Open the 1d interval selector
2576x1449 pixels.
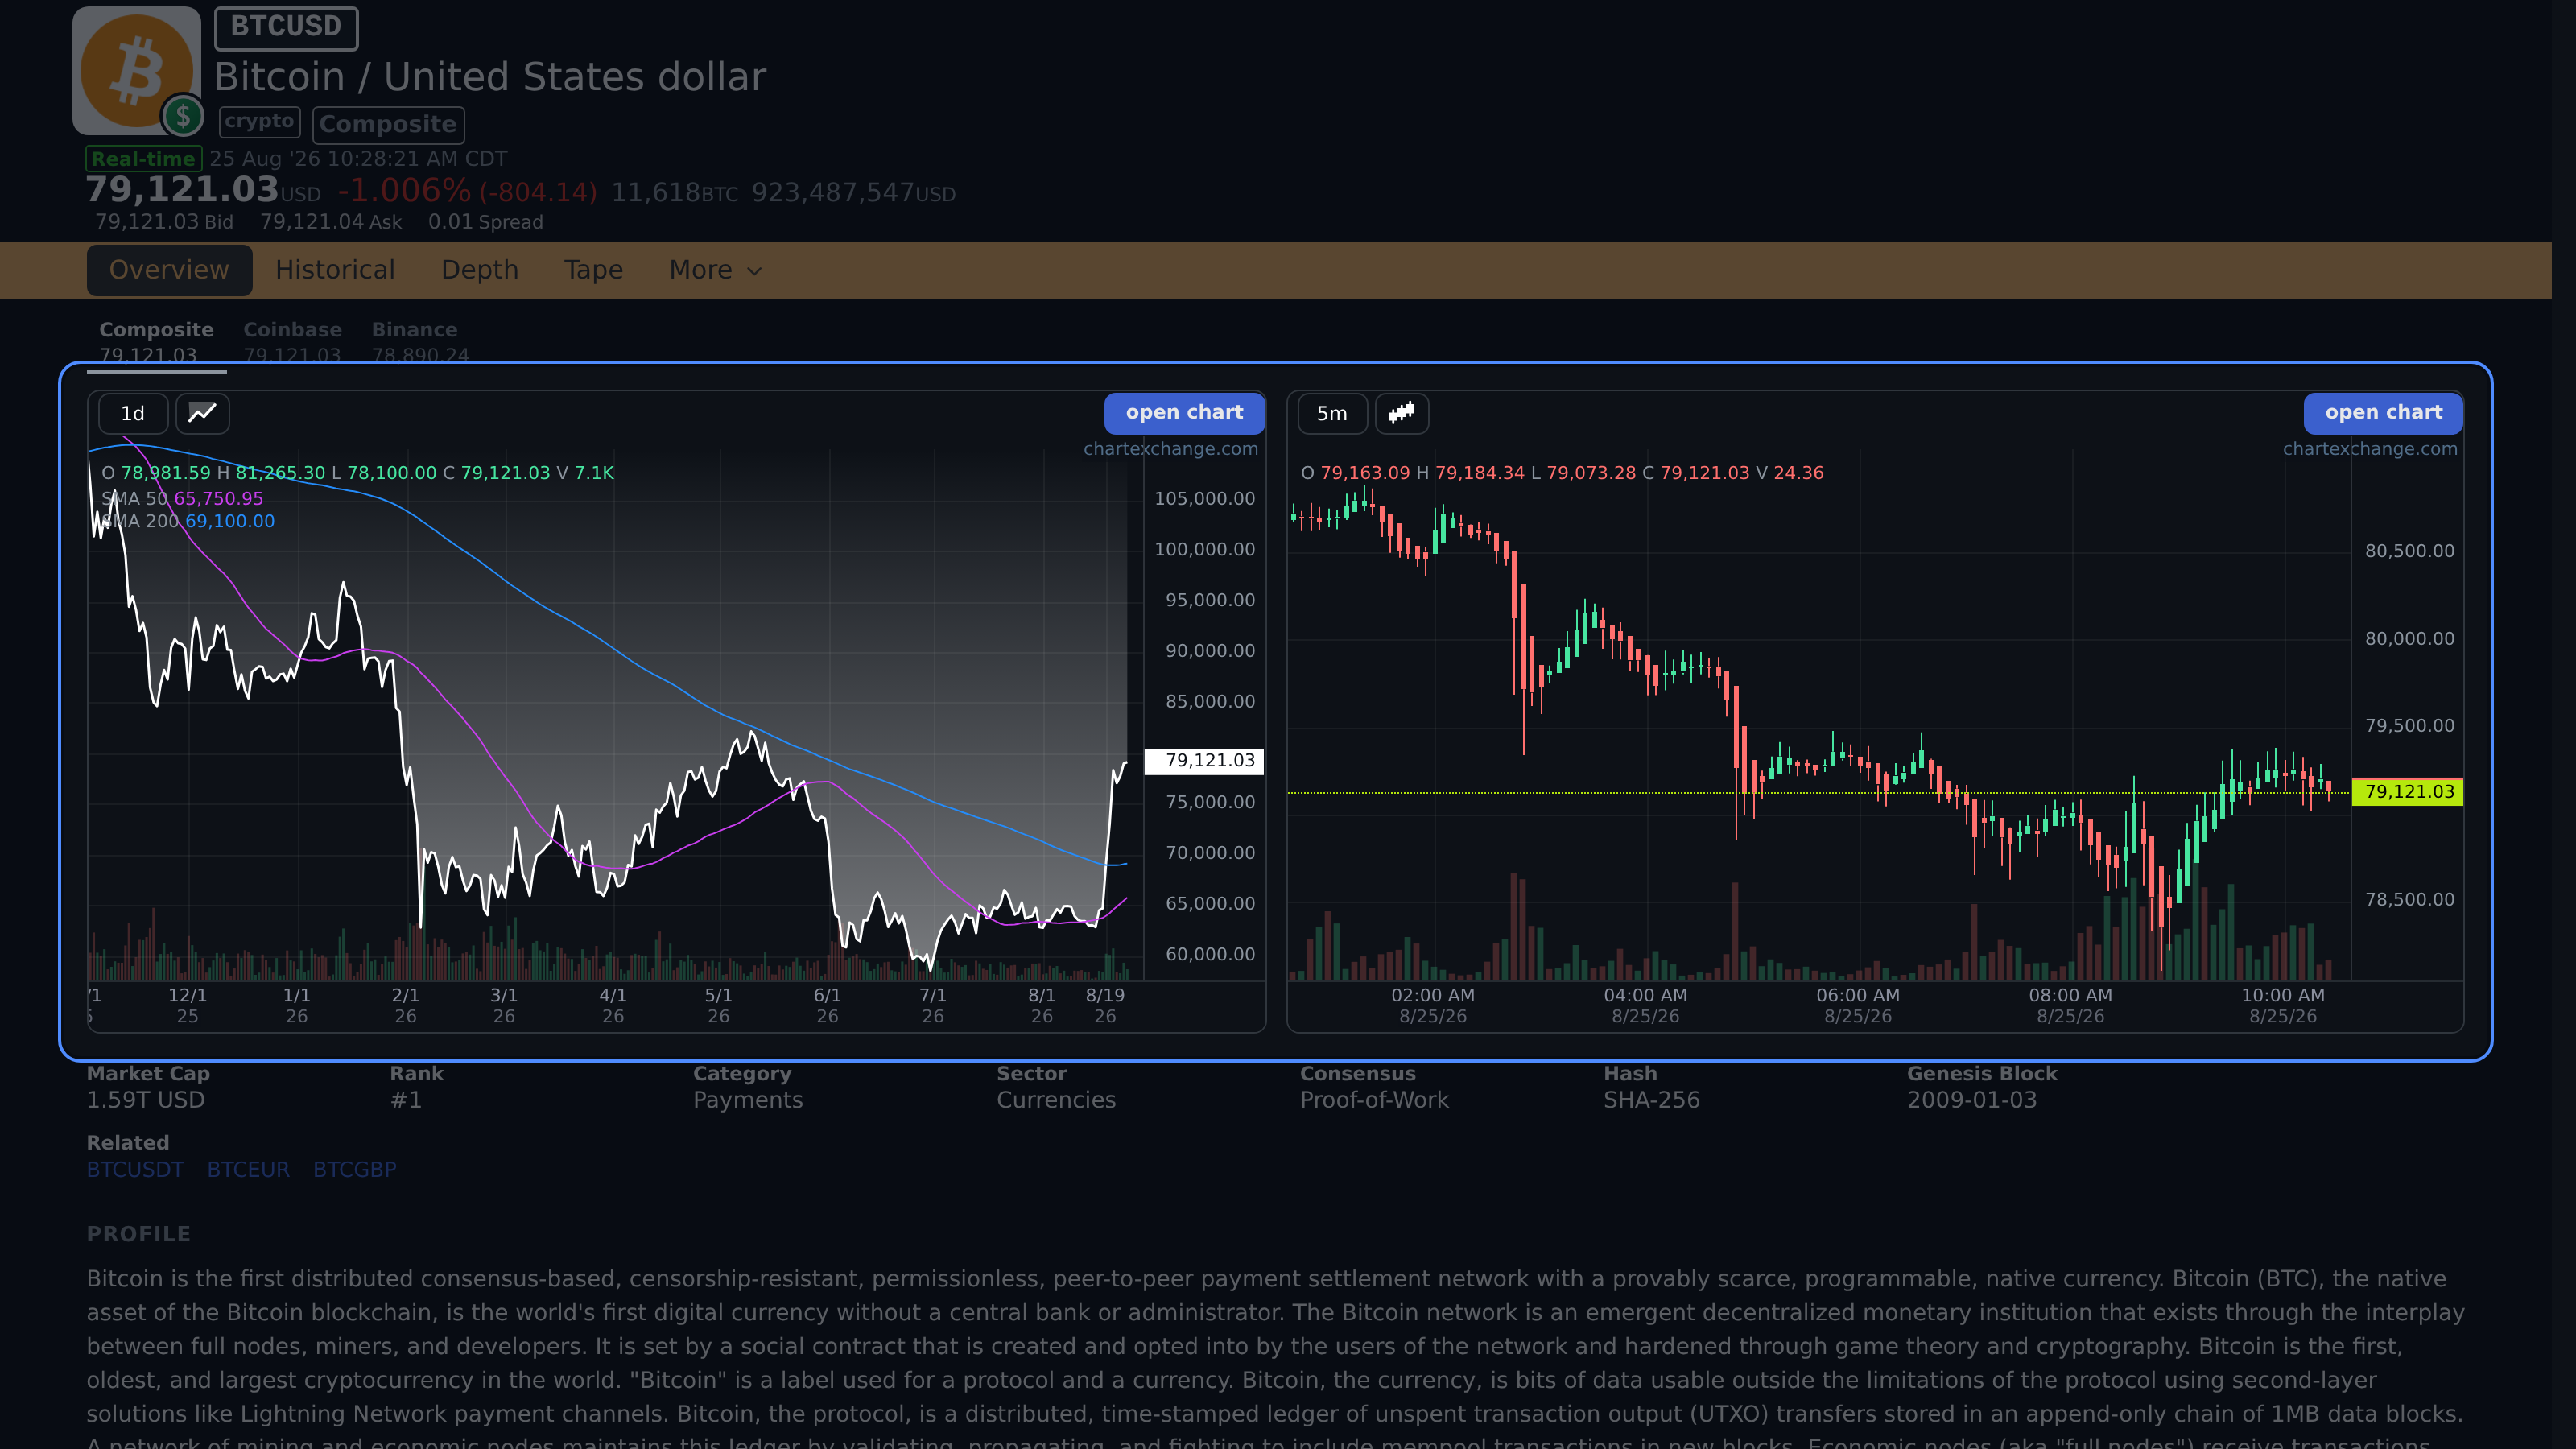pos(133,413)
